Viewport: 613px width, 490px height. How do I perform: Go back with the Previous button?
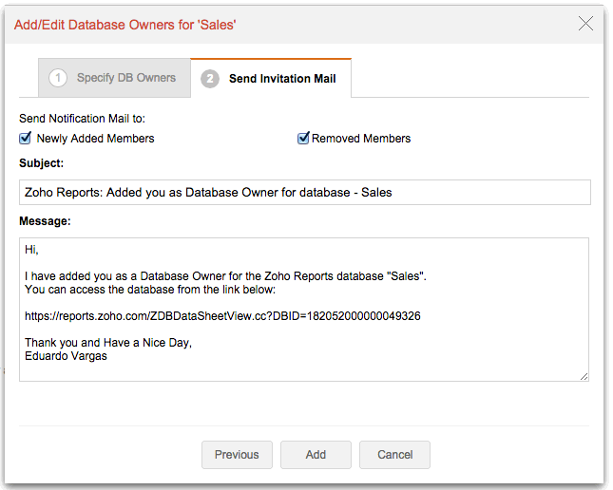pyautogui.click(x=237, y=455)
